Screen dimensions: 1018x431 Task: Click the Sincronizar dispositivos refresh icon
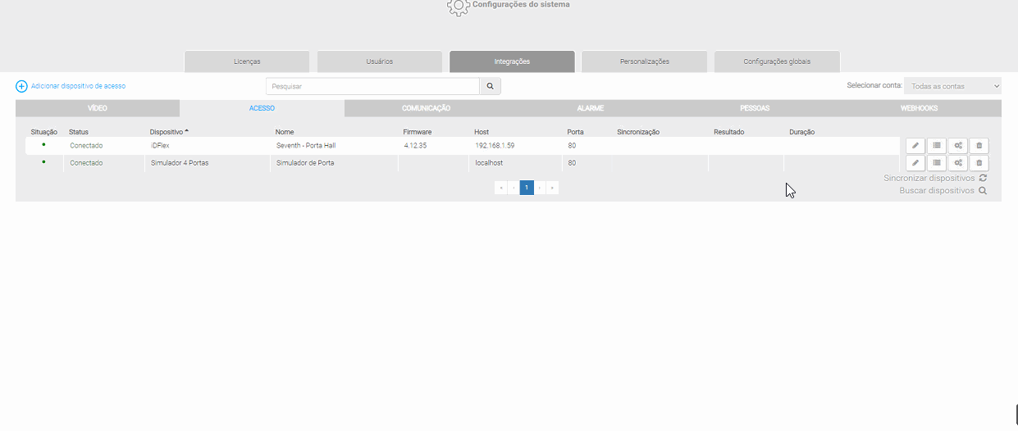click(983, 178)
